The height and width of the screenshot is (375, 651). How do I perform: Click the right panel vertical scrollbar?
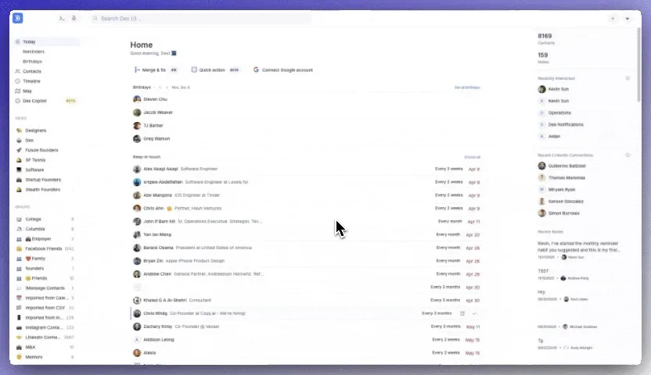tap(638, 65)
